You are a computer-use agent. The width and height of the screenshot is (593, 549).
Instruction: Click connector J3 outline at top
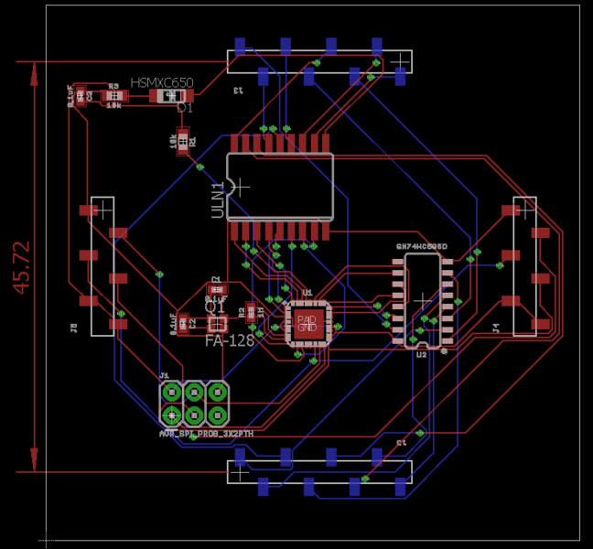click(318, 61)
